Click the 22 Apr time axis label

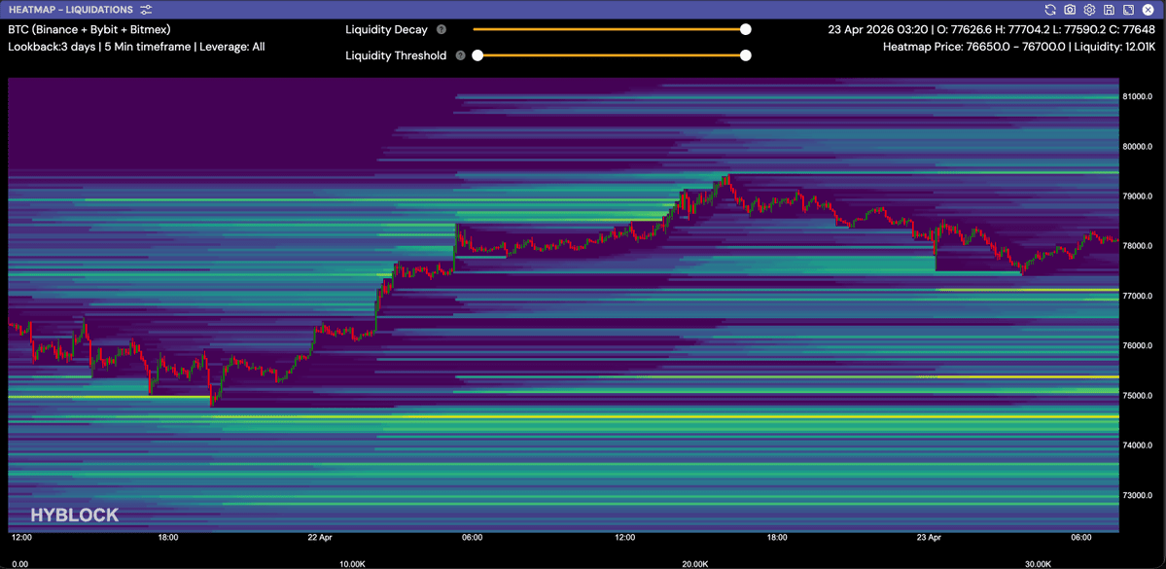coord(320,537)
